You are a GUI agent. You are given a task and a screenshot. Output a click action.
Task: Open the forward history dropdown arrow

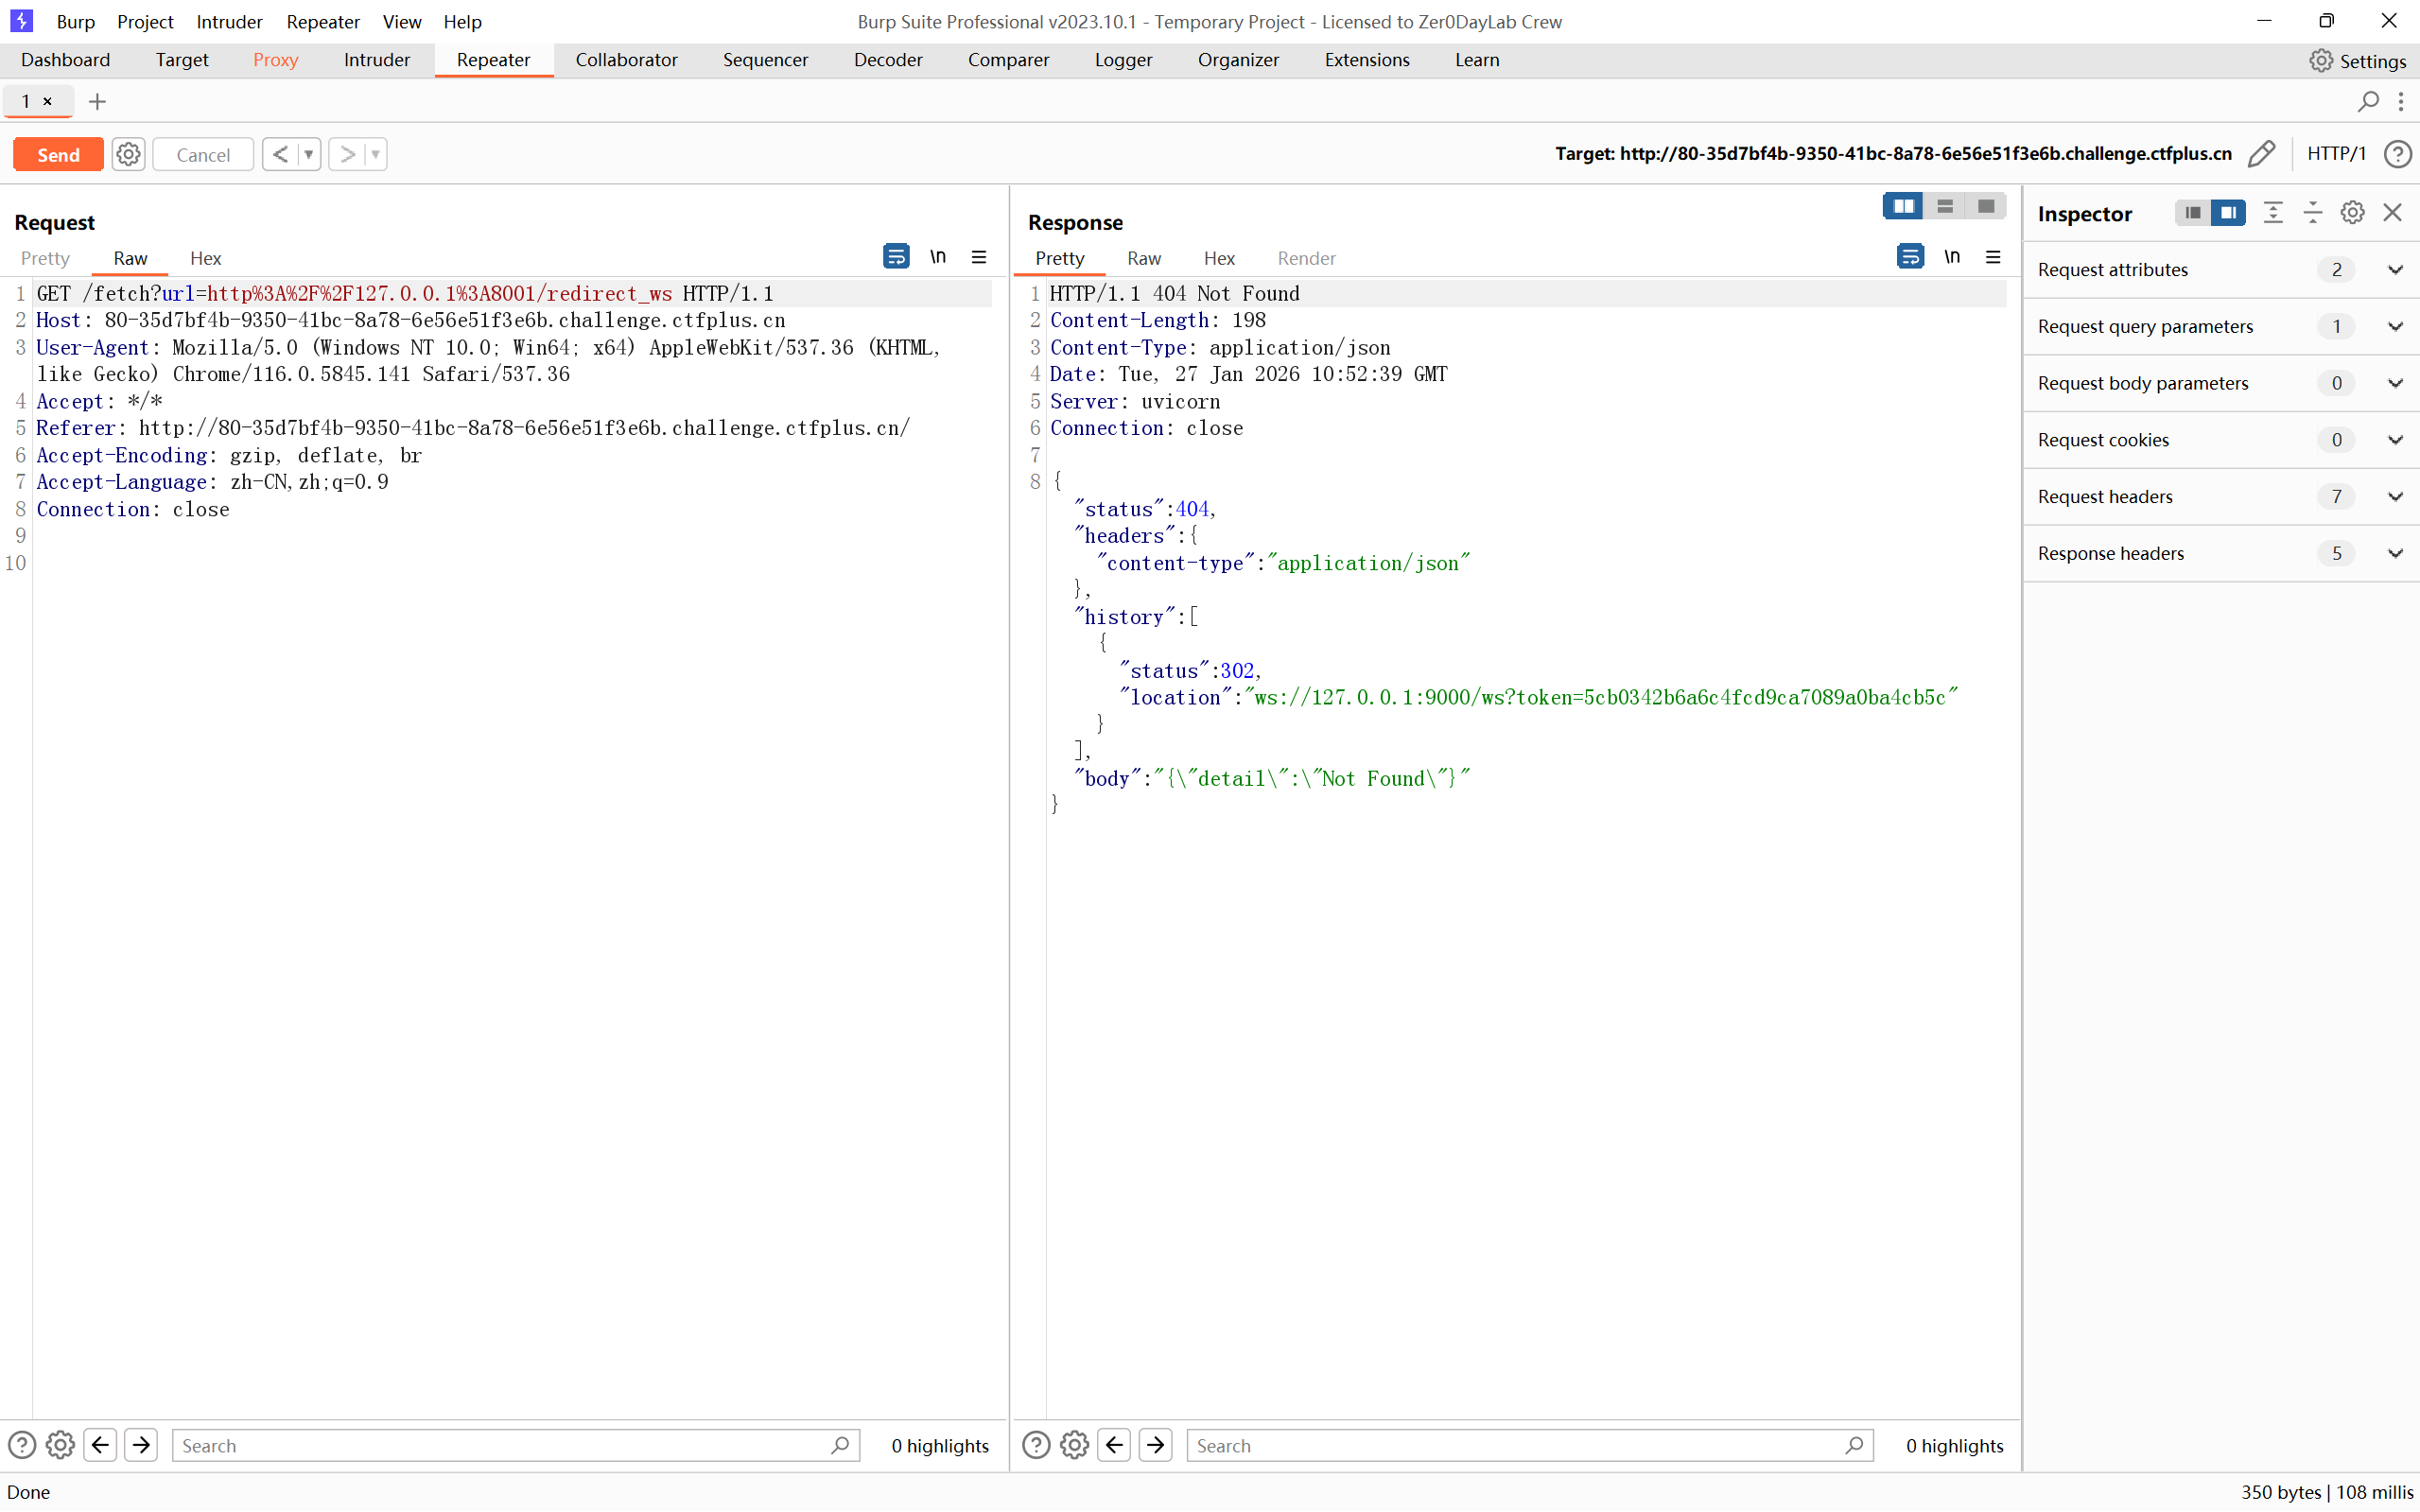pos(376,154)
